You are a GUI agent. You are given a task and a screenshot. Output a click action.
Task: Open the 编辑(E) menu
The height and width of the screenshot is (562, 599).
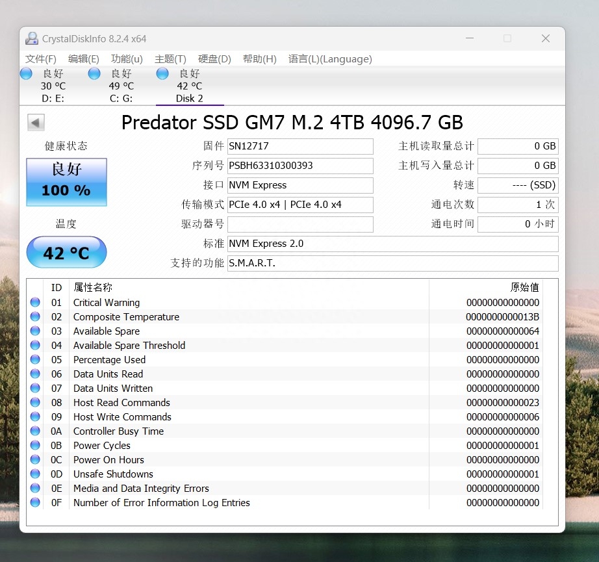pyautogui.click(x=84, y=59)
